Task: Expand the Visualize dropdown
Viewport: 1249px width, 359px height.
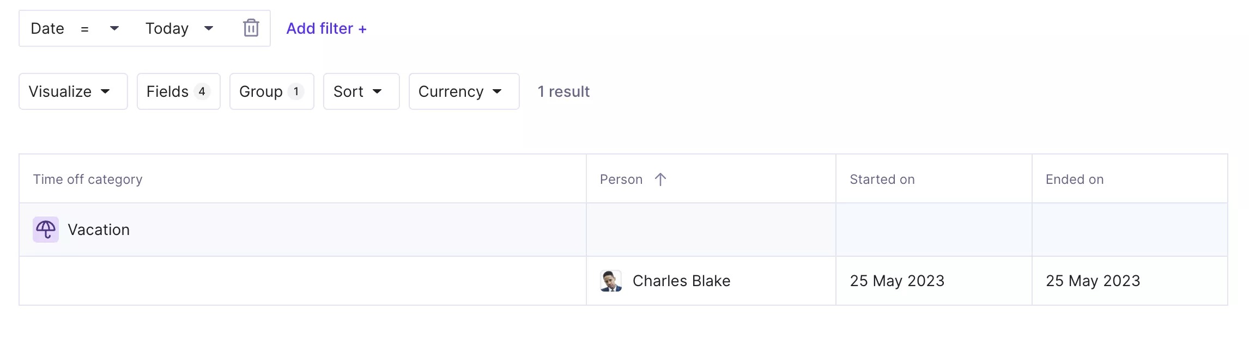Action: point(73,91)
